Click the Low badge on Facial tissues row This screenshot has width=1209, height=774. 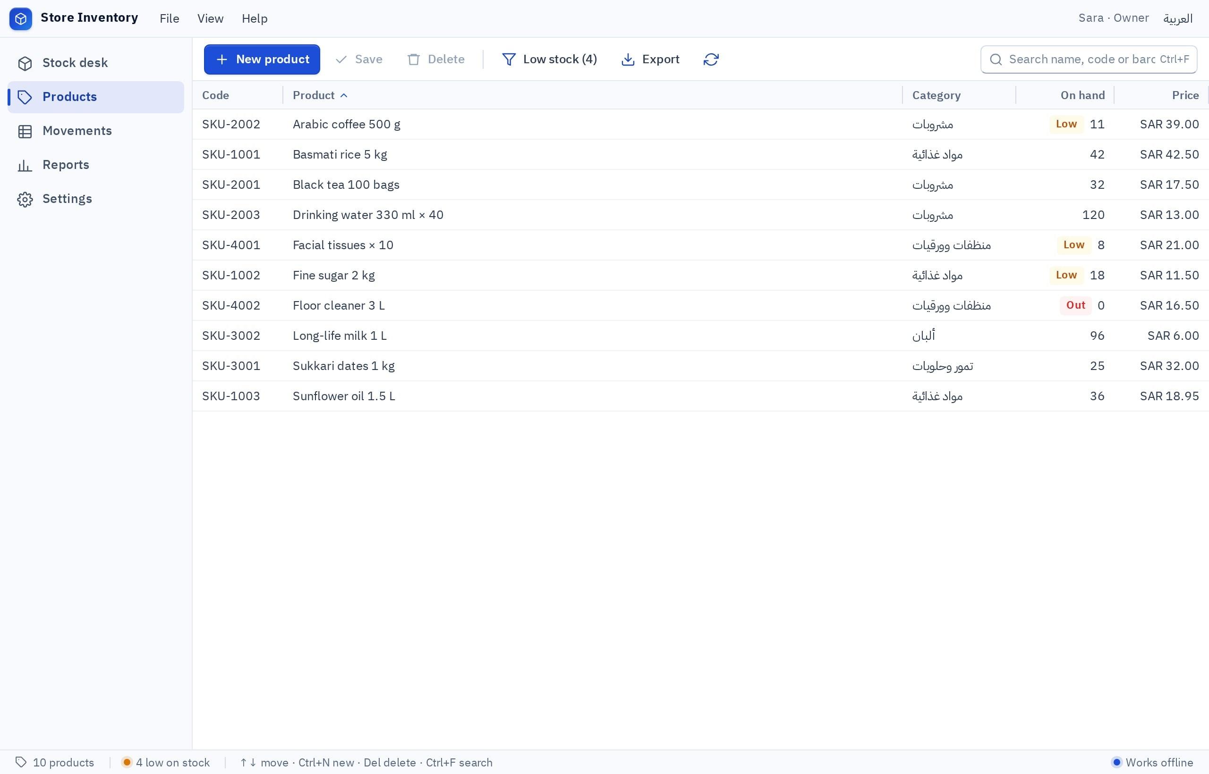[1074, 245]
